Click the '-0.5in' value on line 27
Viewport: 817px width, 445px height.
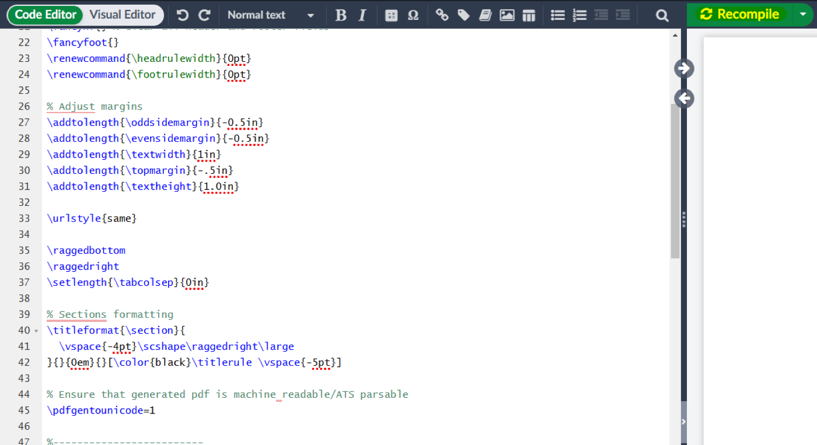[240, 122]
